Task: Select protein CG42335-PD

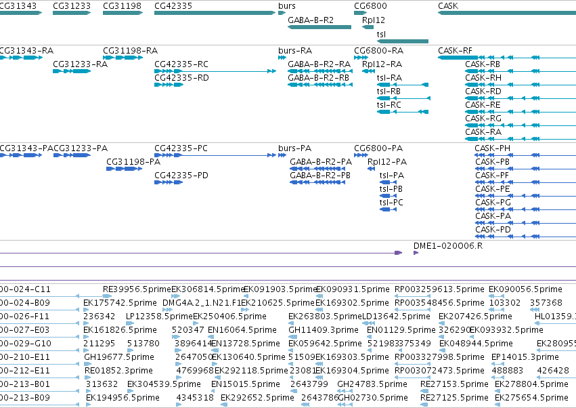Action: (x=169, y=182)
